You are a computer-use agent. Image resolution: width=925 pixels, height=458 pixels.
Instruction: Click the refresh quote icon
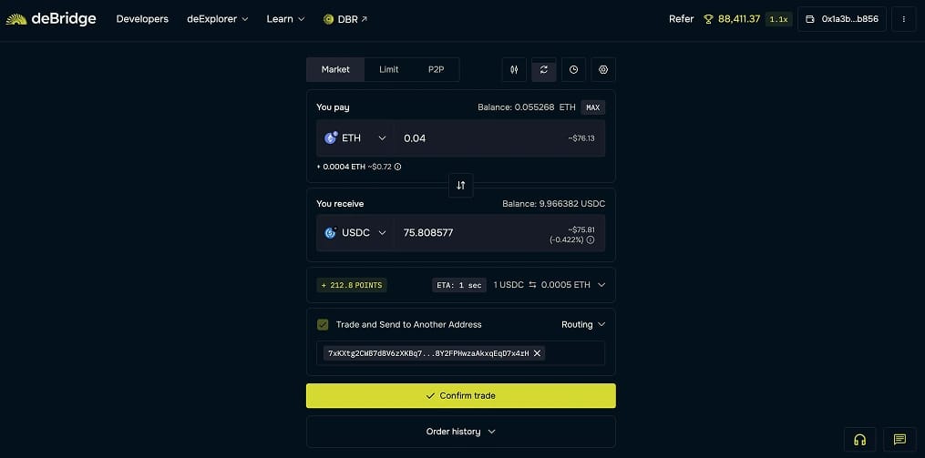tap(544, 69)
